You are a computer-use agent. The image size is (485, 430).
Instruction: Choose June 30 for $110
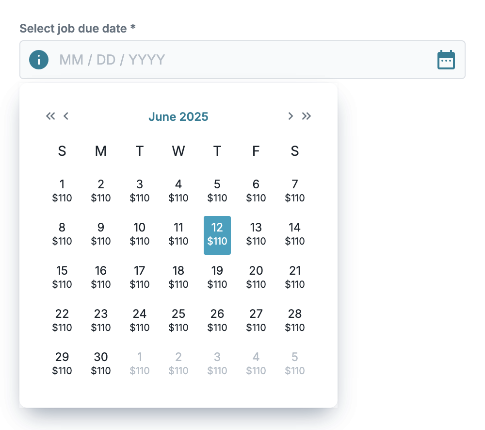(101, 364)
